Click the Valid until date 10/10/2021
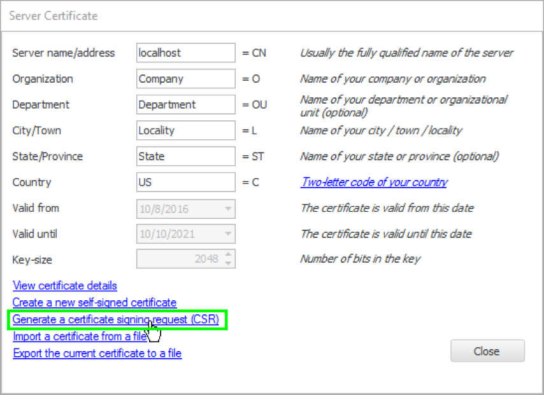Screen dimensions: 544x395 click(x=177, y=234)
